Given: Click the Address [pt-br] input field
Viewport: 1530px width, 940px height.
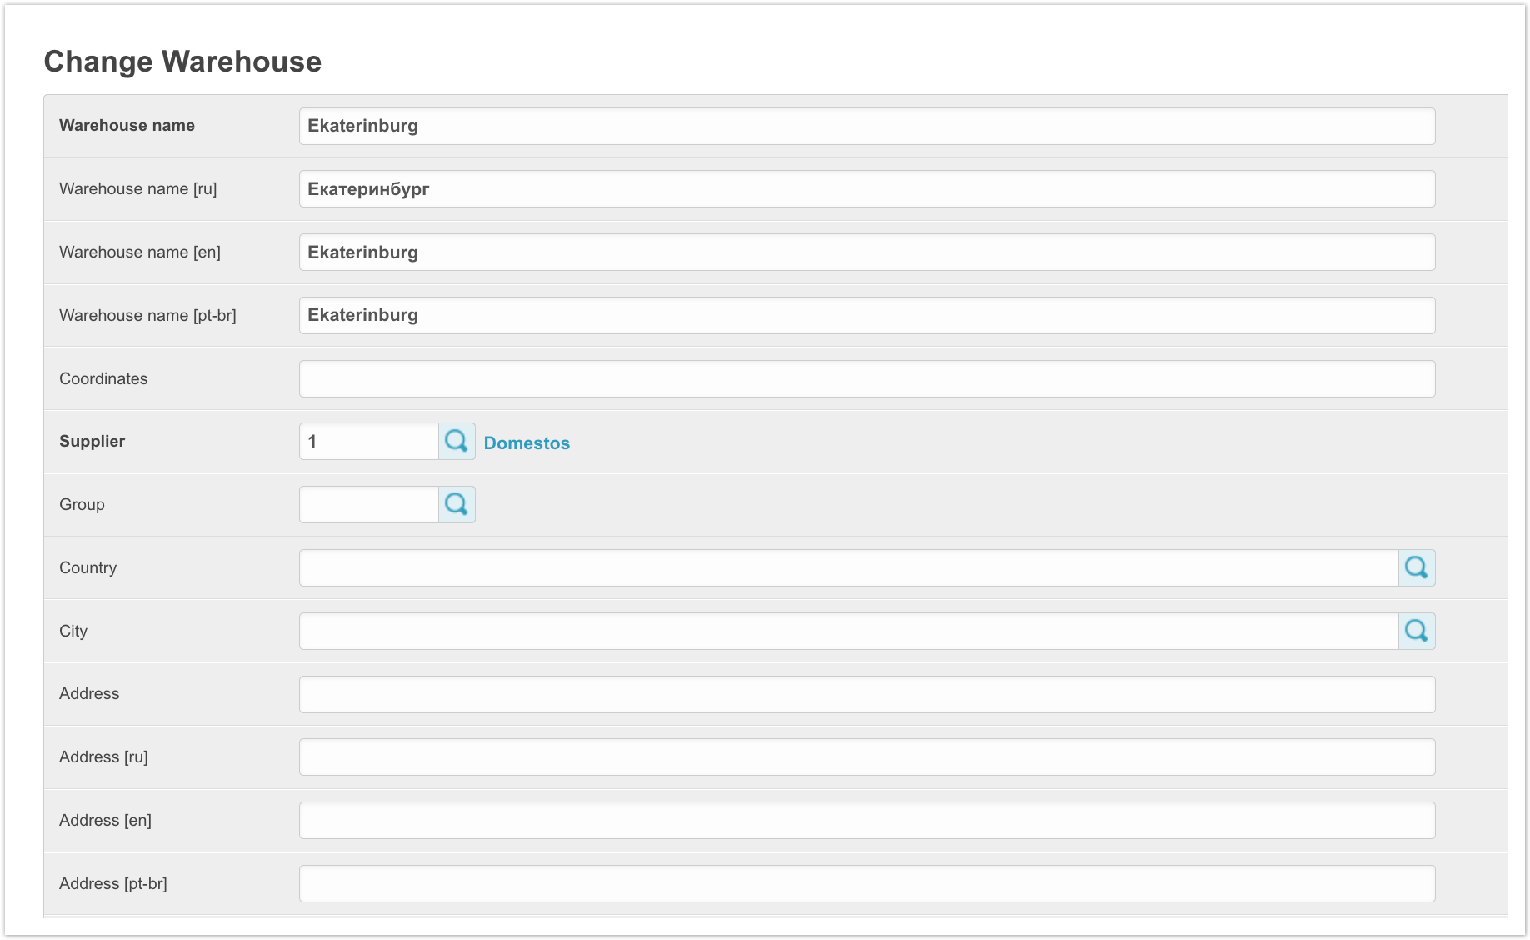Looking at the screenshot, I should coord(867,883).
